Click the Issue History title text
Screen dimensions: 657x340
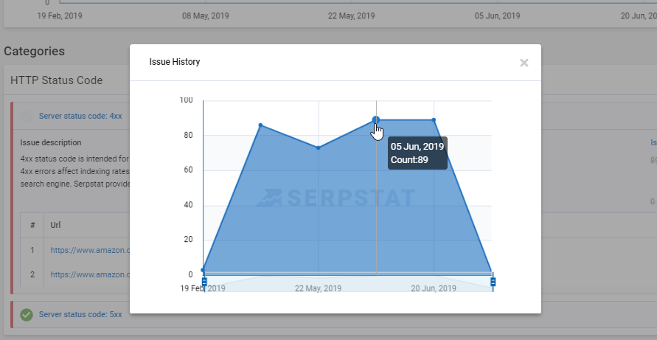(175, 62)
